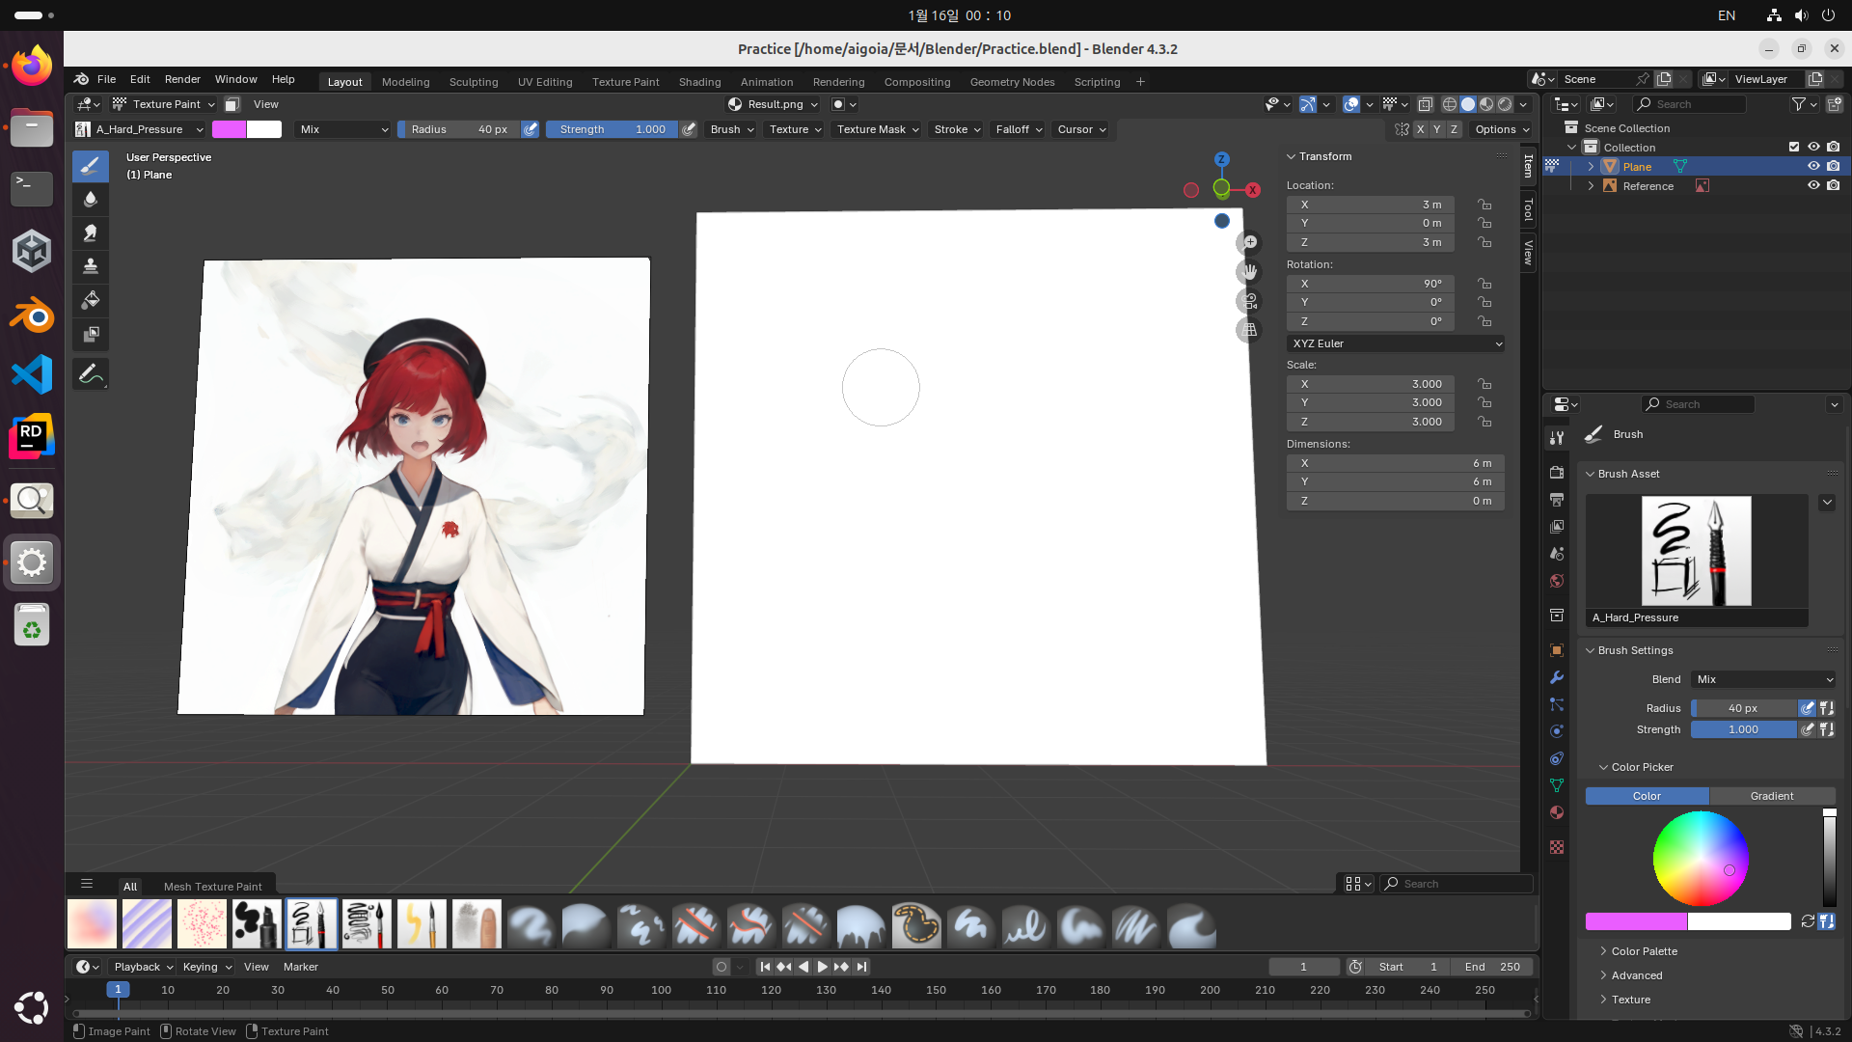This screenshot has height=1042, width=1852.
Task: Toggle Collection exclude checkbox in outliner
Action: tap(1794, 148)
